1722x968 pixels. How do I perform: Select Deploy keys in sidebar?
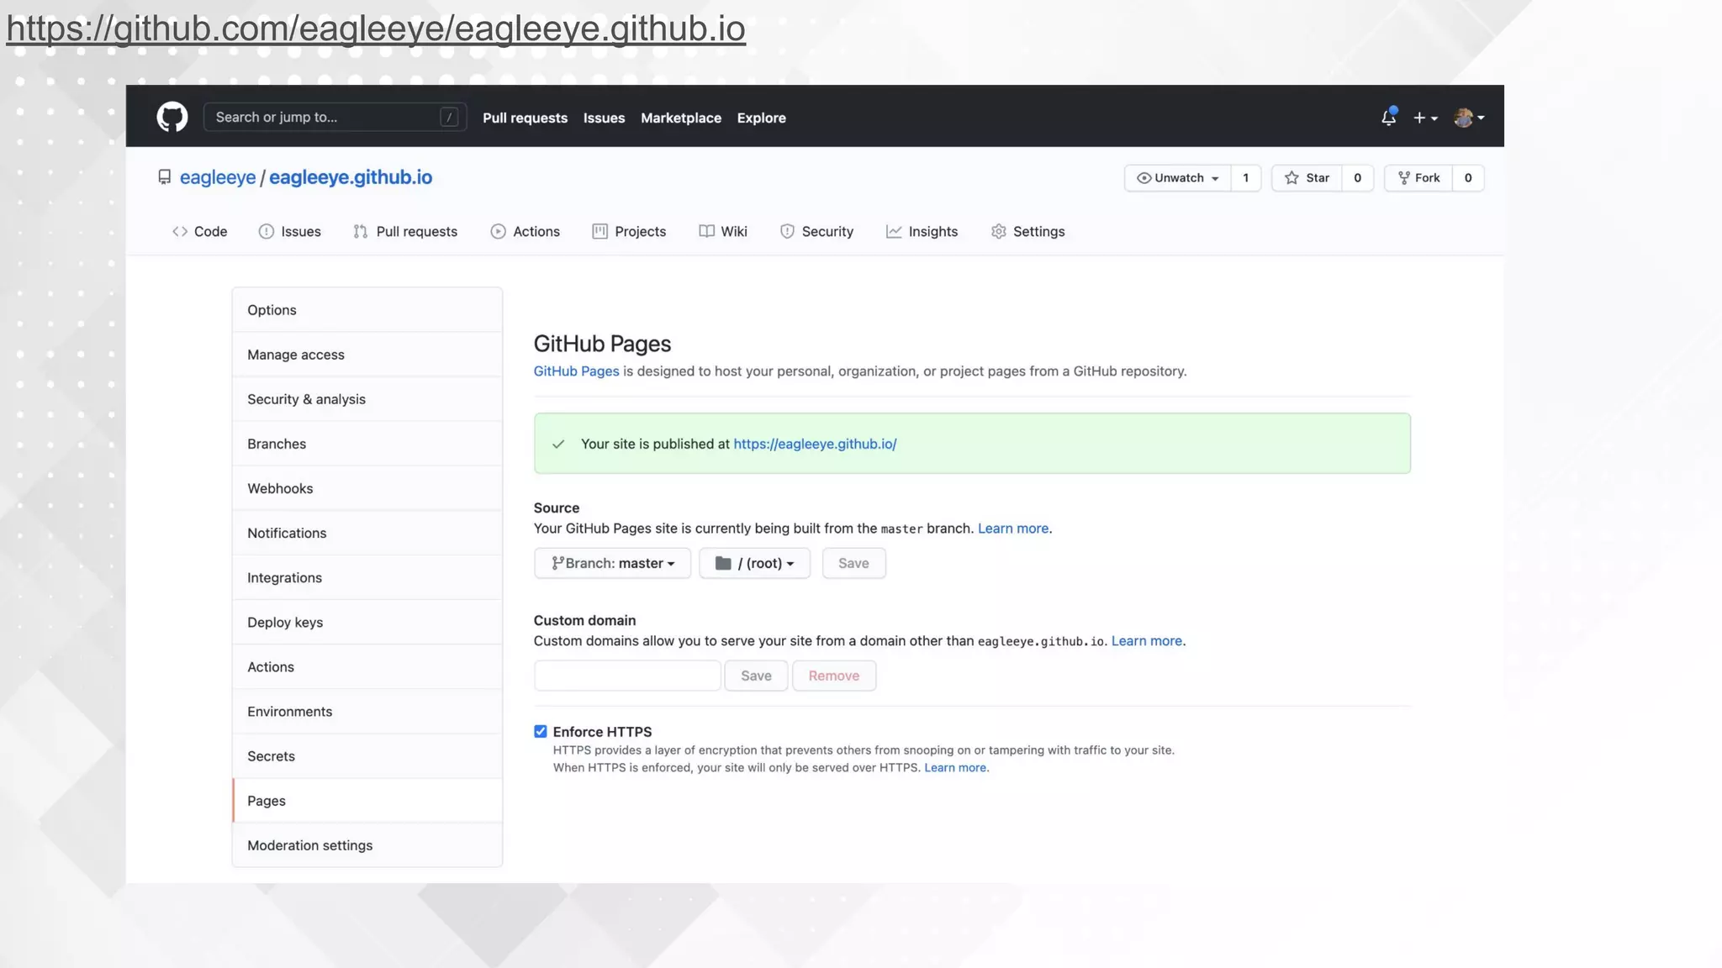(x=367, y=622)
